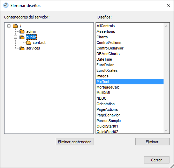Click the public folder icon
Viewport: 174px width, 168px height.
[x=22, y=37]
